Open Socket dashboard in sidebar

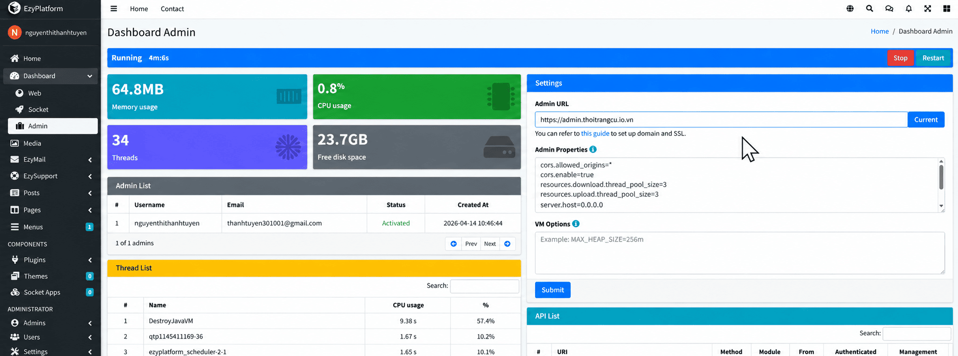pos(53,109)
